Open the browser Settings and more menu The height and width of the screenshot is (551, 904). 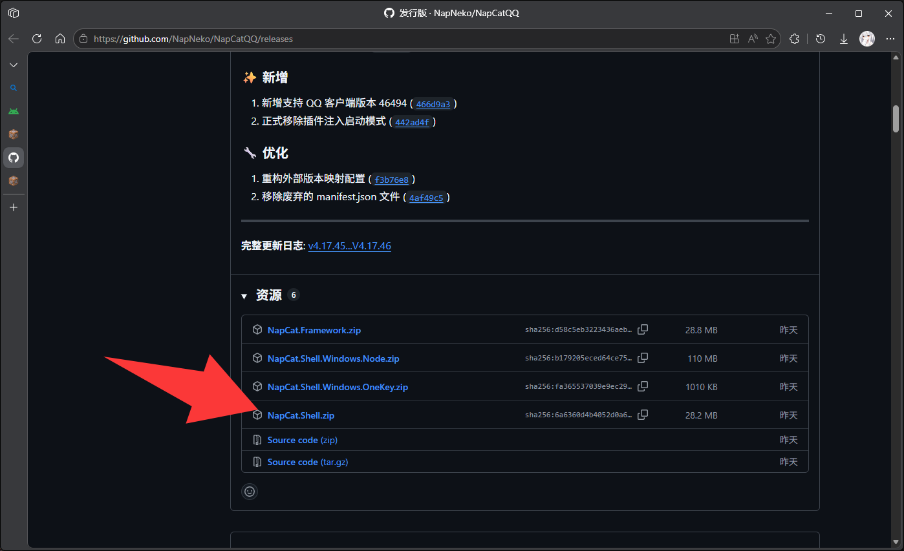coord(890,39)
